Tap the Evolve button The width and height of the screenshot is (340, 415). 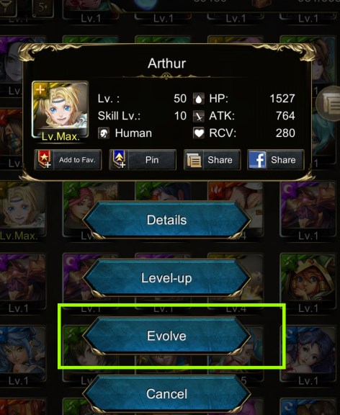pyautogui.click(x=166, y=336)
